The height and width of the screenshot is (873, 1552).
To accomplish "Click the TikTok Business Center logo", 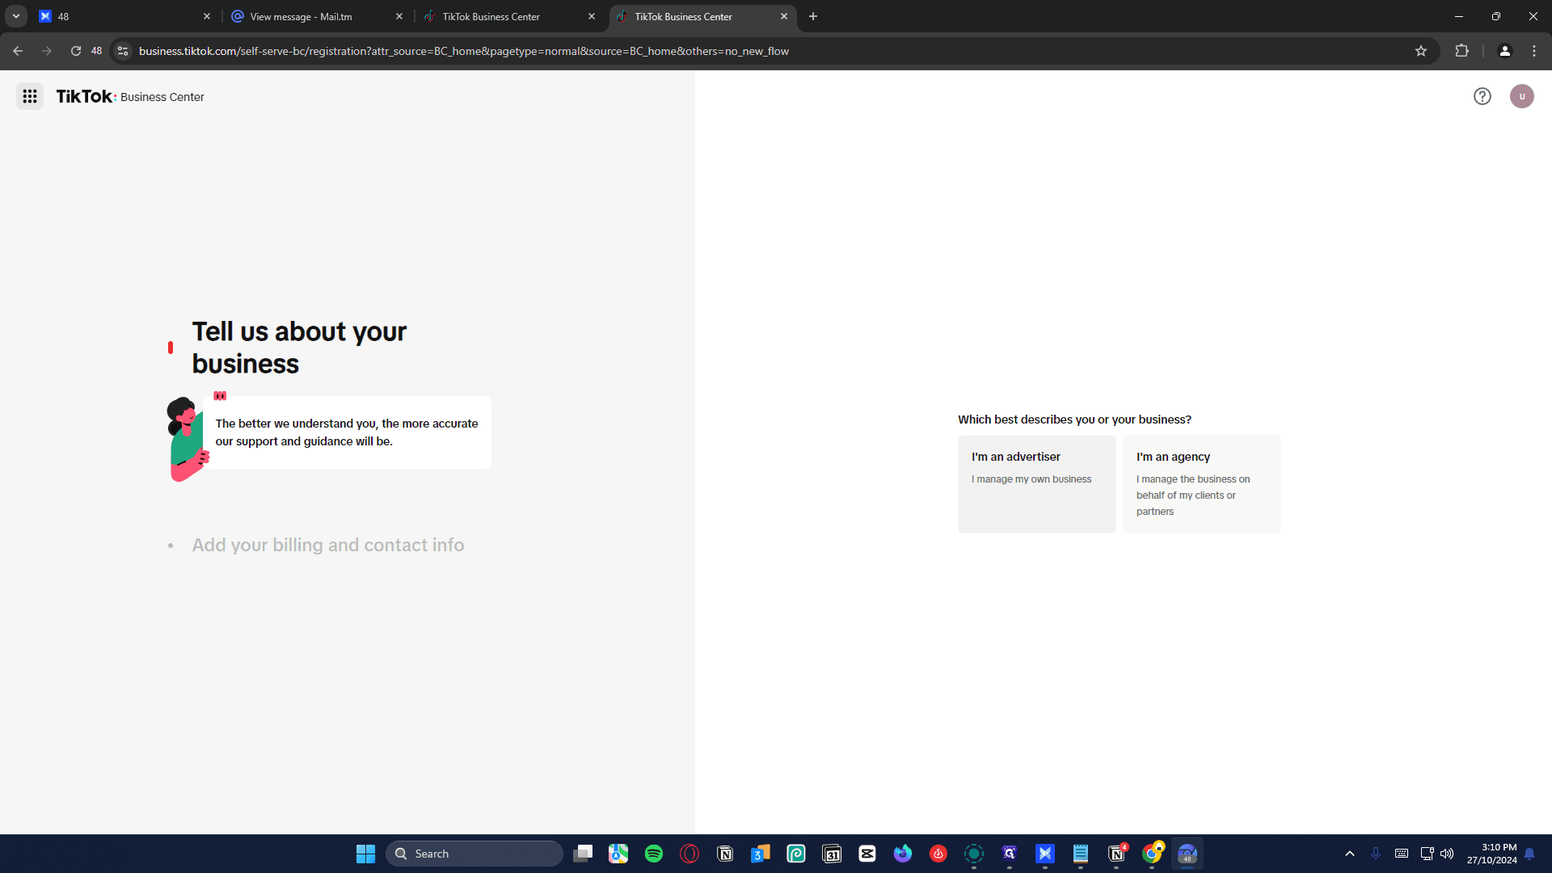I will 130,96.
